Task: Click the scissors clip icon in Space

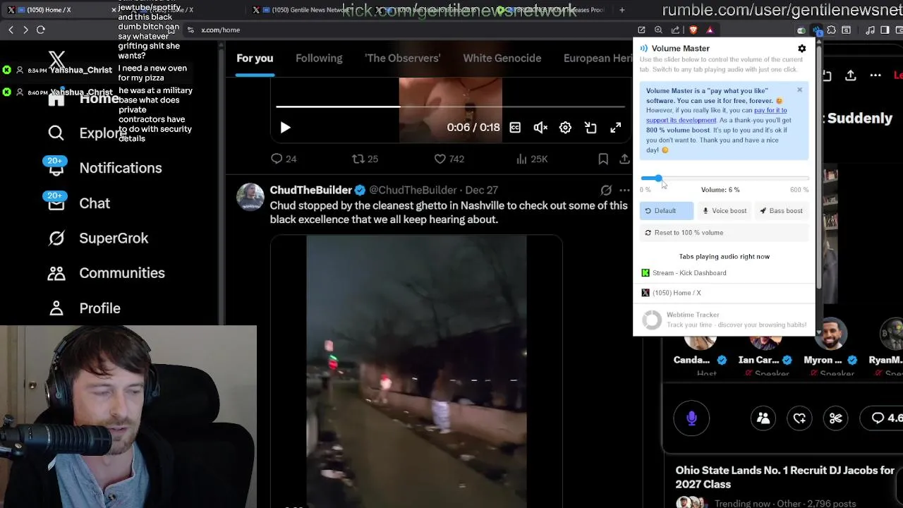Action: tap(836, 418)
